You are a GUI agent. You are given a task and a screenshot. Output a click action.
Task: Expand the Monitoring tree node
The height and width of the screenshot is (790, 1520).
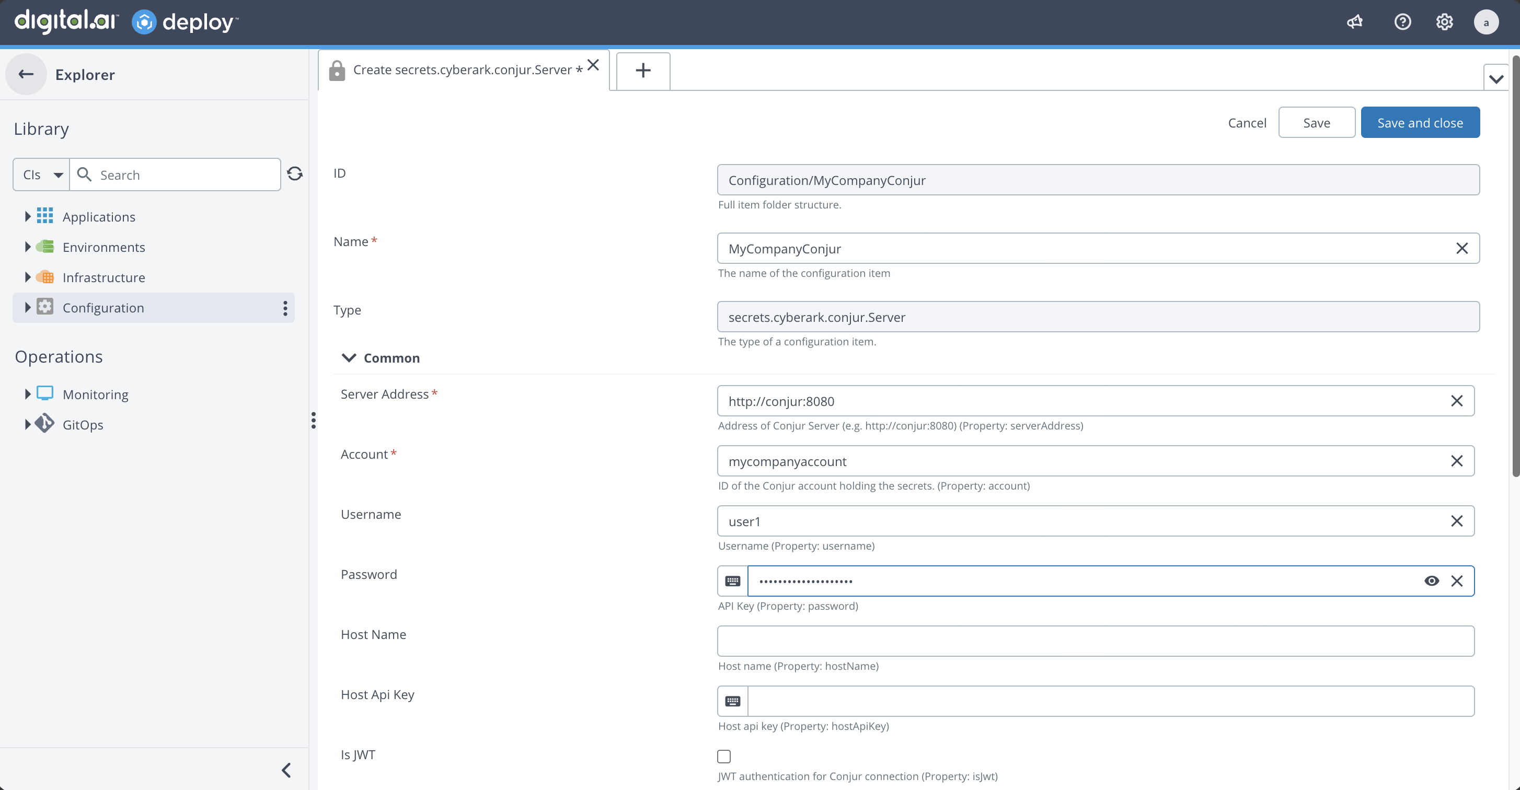pos(27,393)
